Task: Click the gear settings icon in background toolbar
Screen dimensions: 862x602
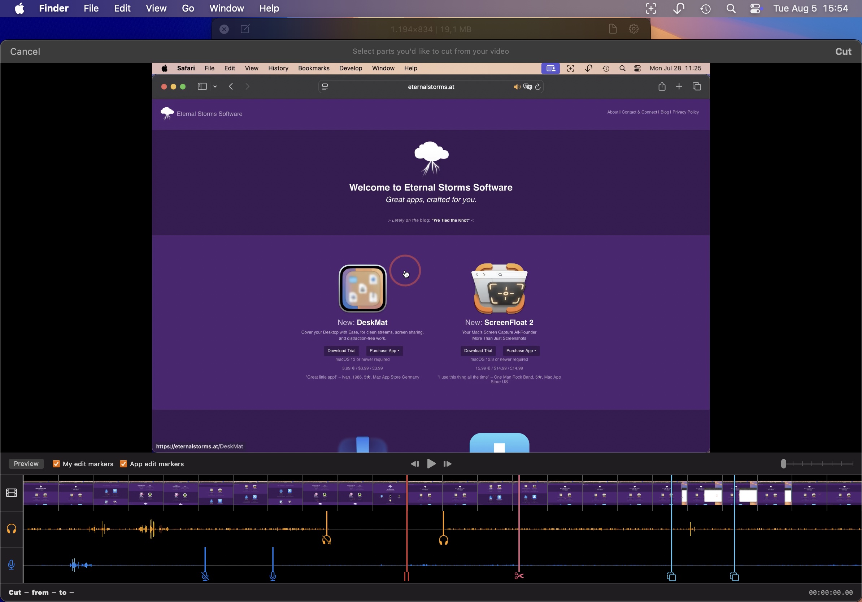Action: 634,29
